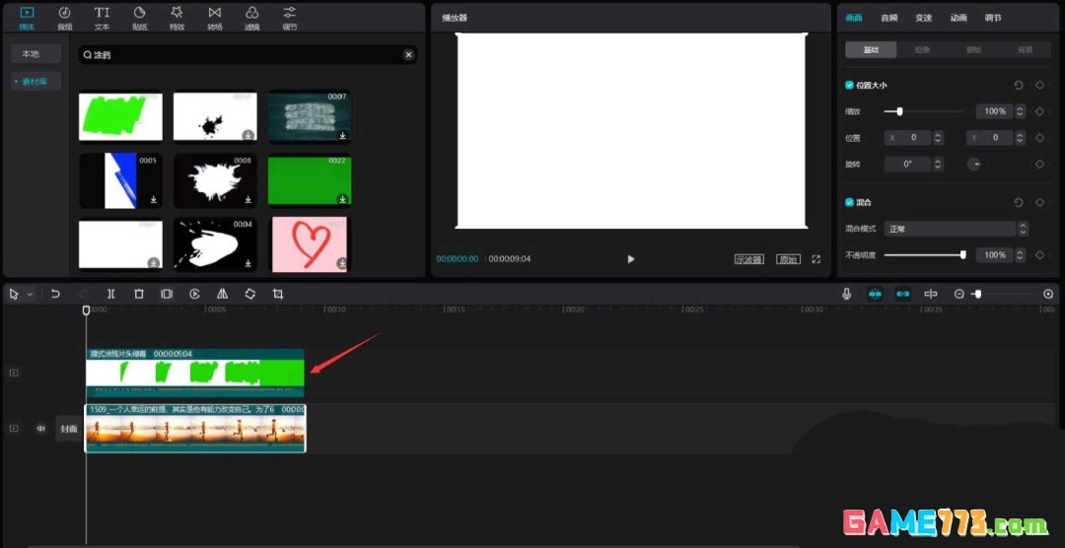Switch to the 变速 tab

(923, 18)
